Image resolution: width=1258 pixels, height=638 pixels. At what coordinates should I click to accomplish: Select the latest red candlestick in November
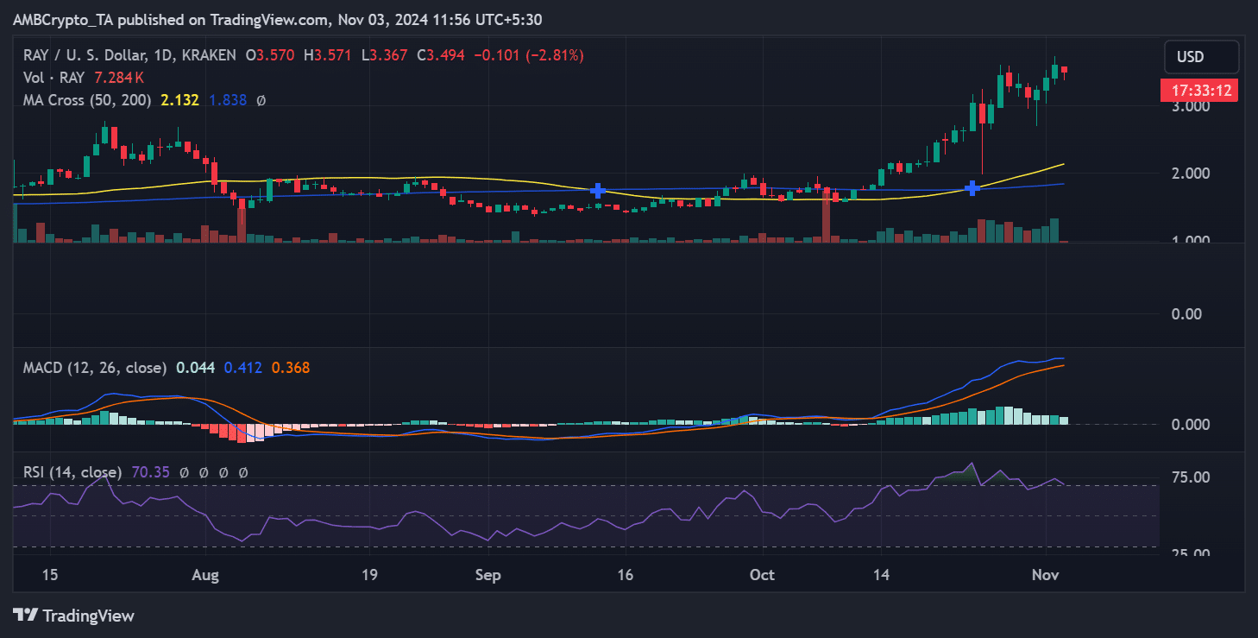(1065, 70)
